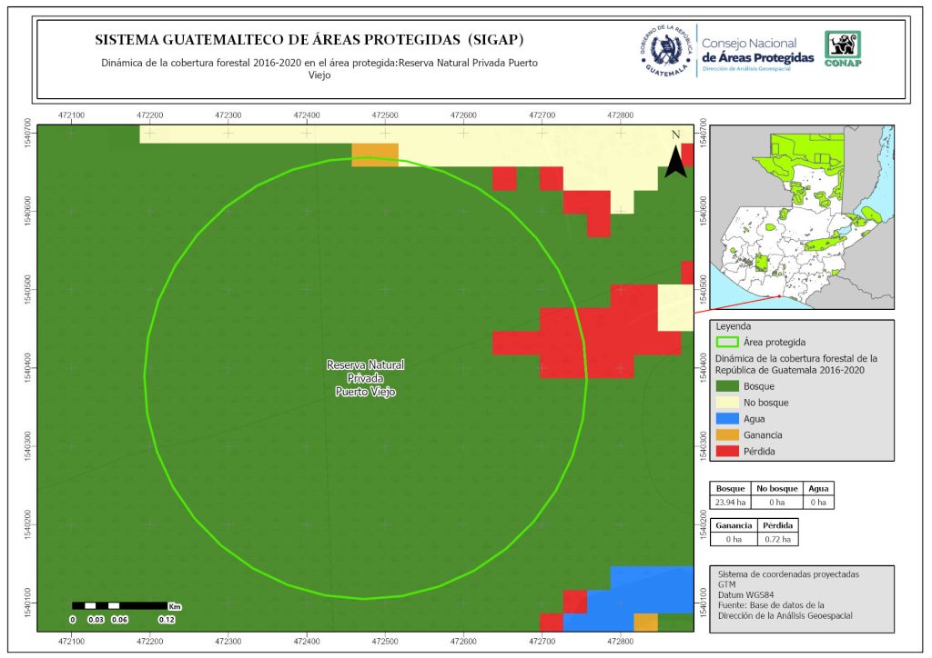Click the black north arrow on the map
This screenshot has width=932, height=658.
pyautogui.click(x=674, y=155)
